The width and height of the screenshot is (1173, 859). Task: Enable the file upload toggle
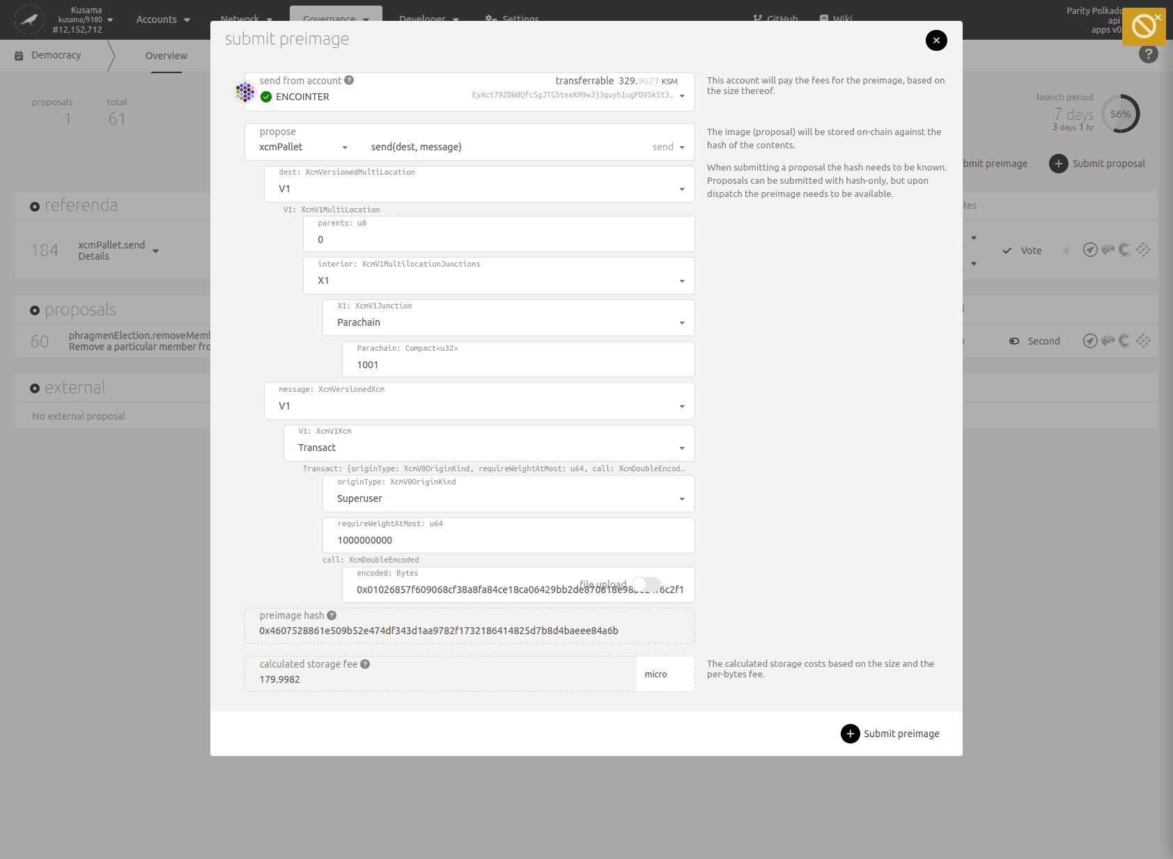pyautogui.click(x=646, y=585)
